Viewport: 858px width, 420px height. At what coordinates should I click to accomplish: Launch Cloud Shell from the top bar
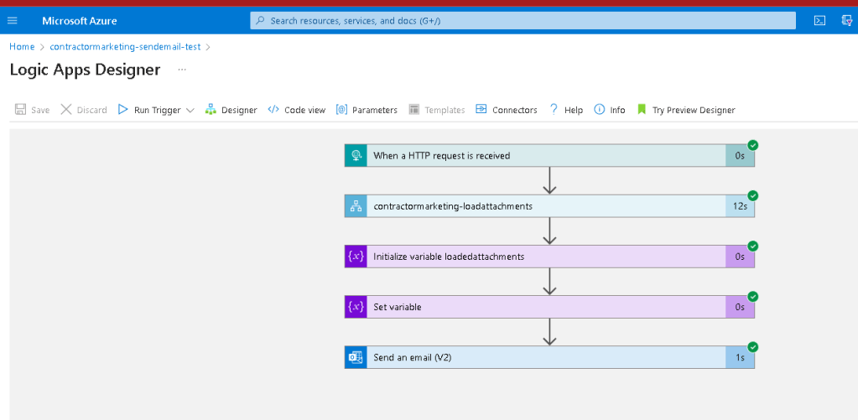819,21
